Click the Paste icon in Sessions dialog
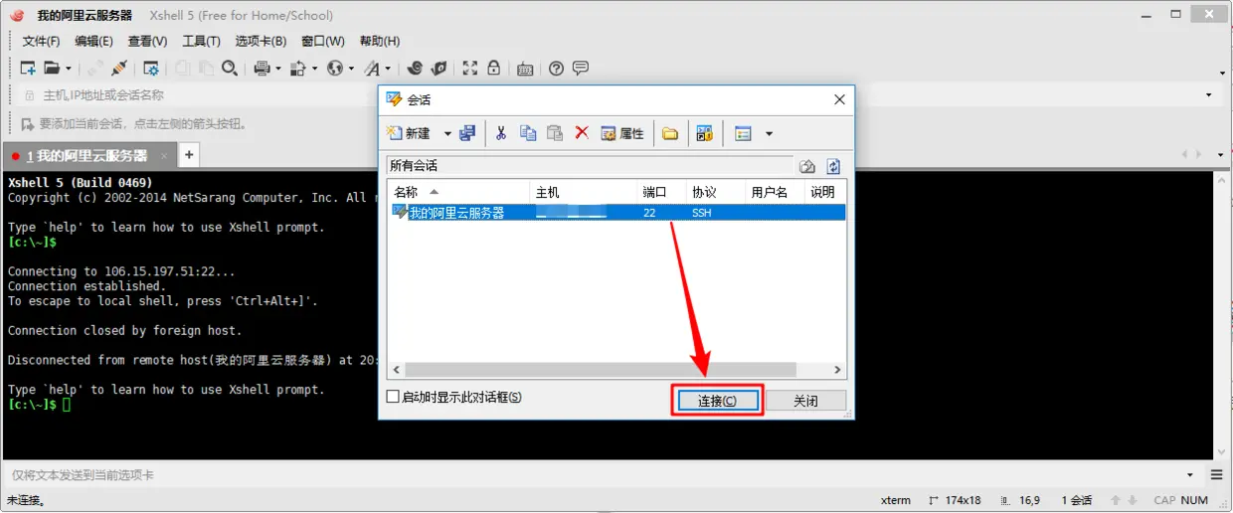 click(555, 133)
